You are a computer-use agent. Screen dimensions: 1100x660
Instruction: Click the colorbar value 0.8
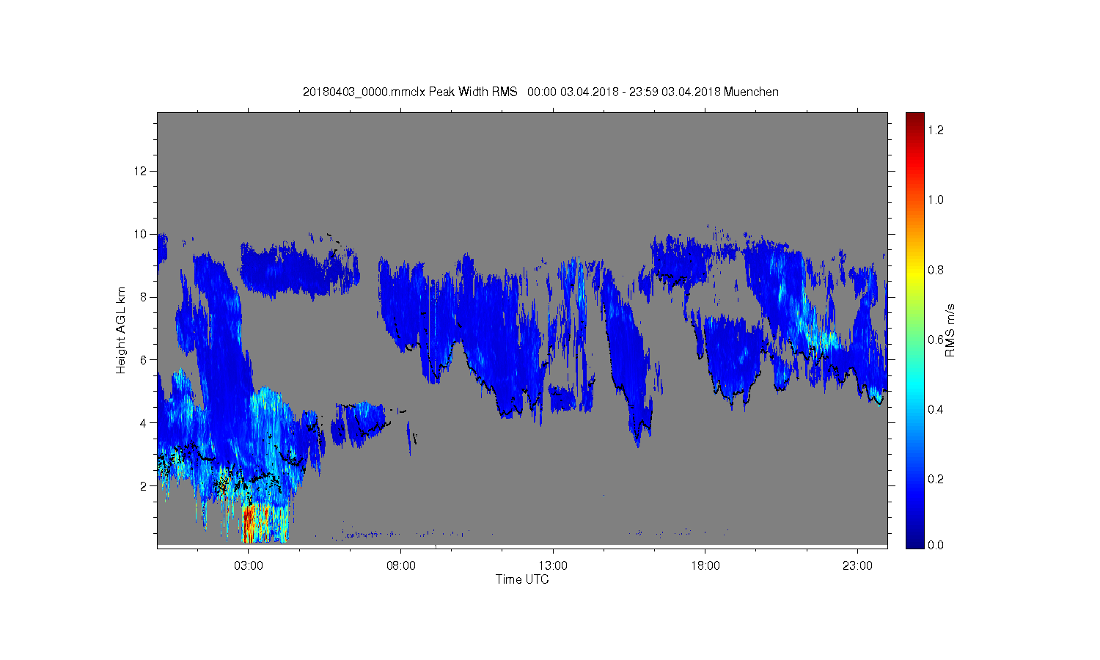[x=935, y=270]
